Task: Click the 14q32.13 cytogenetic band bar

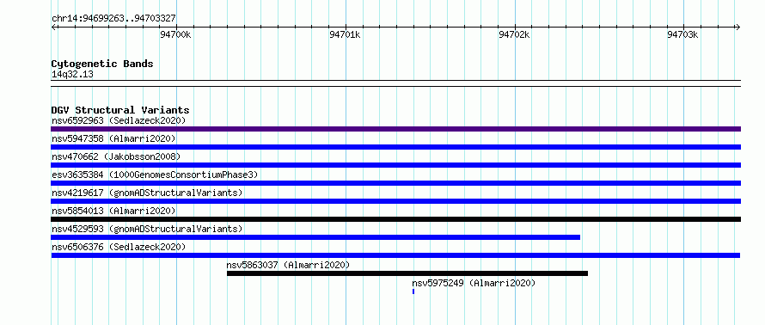Action: tap(395, 83)
